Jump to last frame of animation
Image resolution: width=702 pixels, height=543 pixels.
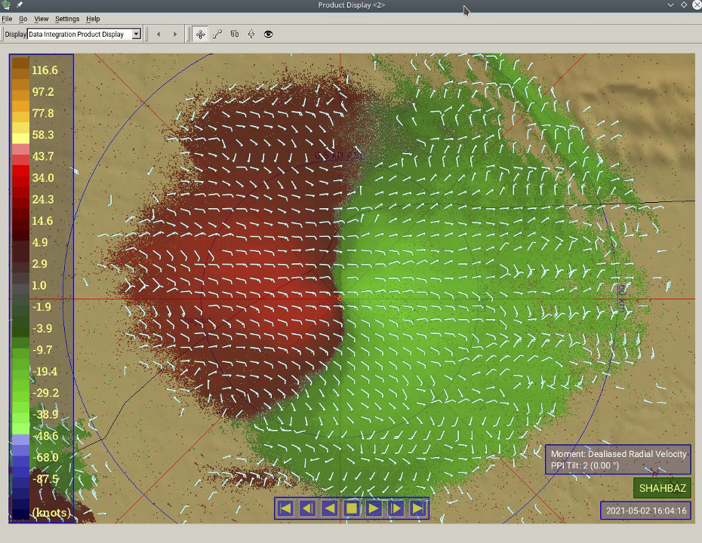pos(417,508)
